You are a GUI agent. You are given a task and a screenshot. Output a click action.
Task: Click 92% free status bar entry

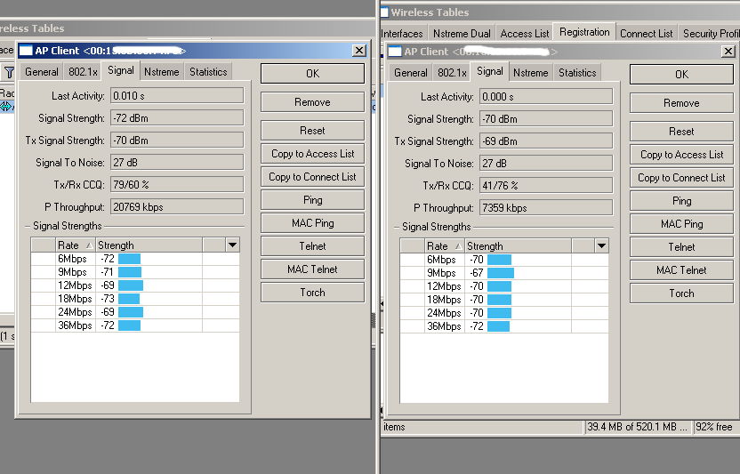click(x=714, y=427)
